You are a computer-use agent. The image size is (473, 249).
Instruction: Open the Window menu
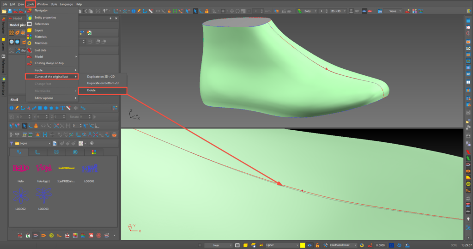click(42, 4)
